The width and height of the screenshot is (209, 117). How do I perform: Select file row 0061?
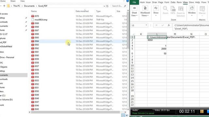pyautogui.click(x=79, y=52)
